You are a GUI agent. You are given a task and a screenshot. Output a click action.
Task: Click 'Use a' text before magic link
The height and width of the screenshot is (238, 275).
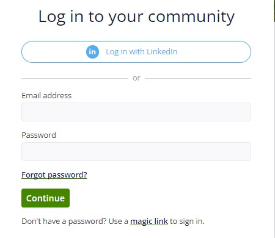pyautogui.click(x=118, y=222)
